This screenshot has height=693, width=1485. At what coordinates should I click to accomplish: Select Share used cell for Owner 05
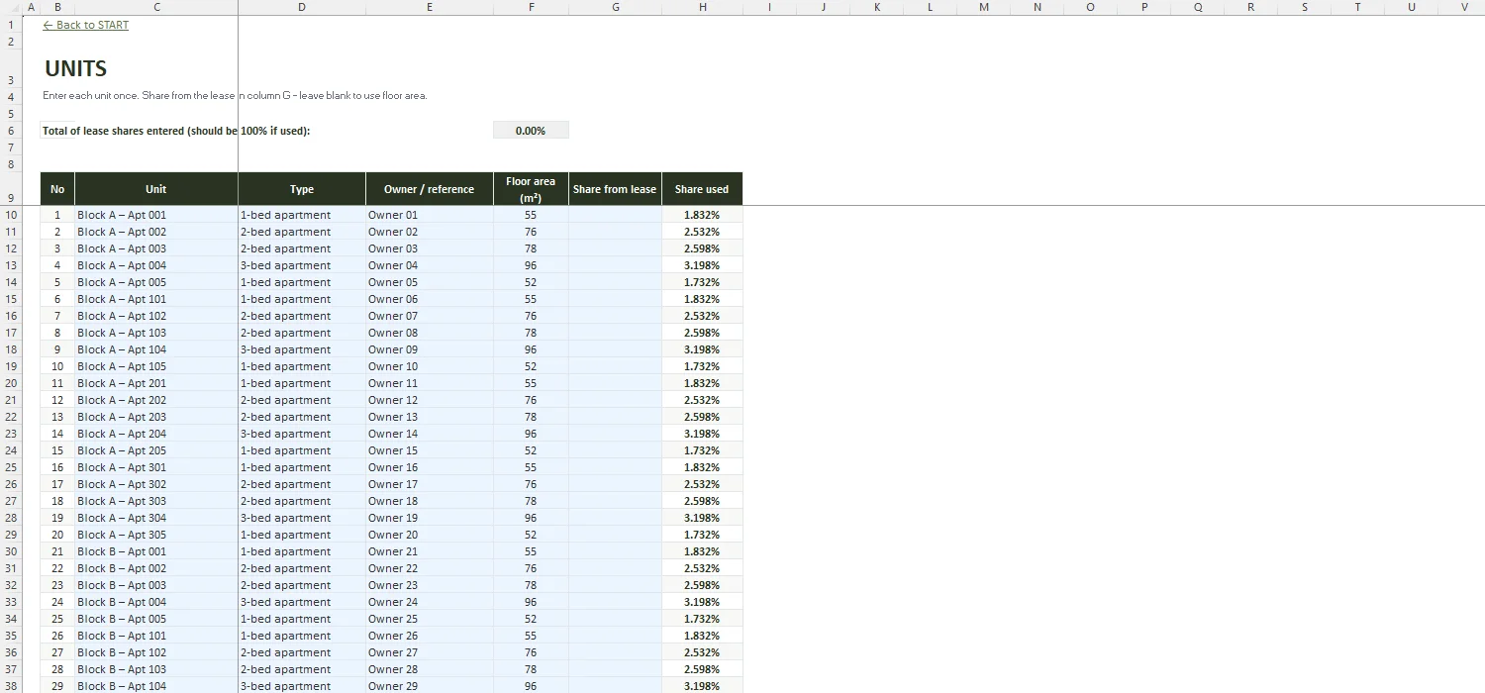click(702, 282)
